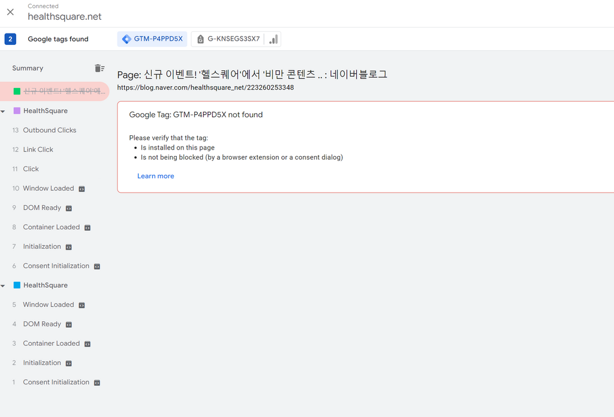The height and width of the screenshot is (417, 614).
Task: Clear the Summary event list with trash icon
Action: (x=100, y=68)
